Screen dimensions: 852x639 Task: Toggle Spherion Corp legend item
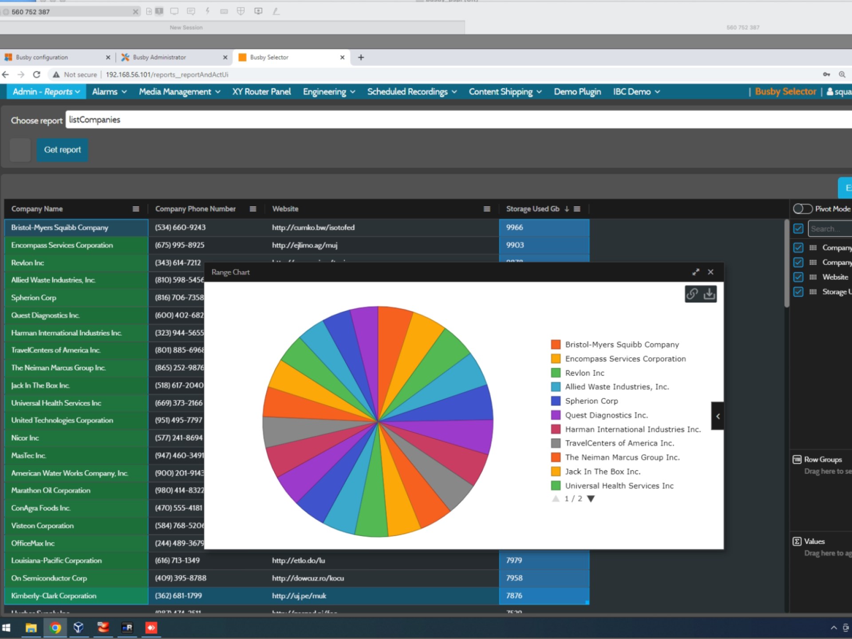[584, 401]
